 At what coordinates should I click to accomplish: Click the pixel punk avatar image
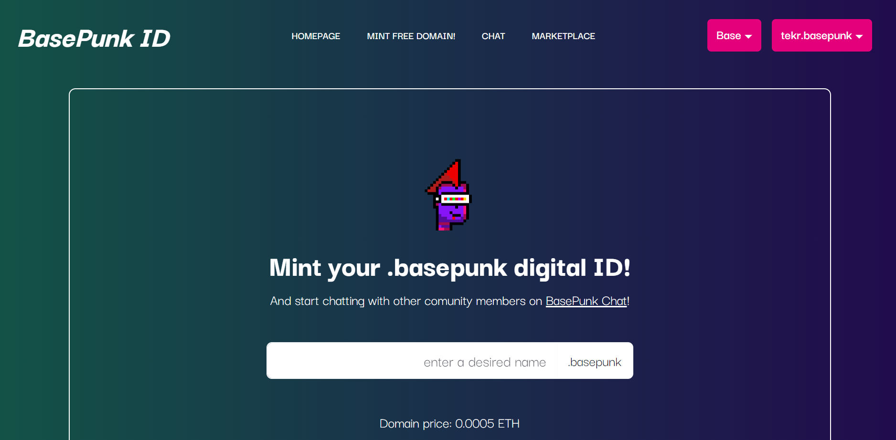449,195
